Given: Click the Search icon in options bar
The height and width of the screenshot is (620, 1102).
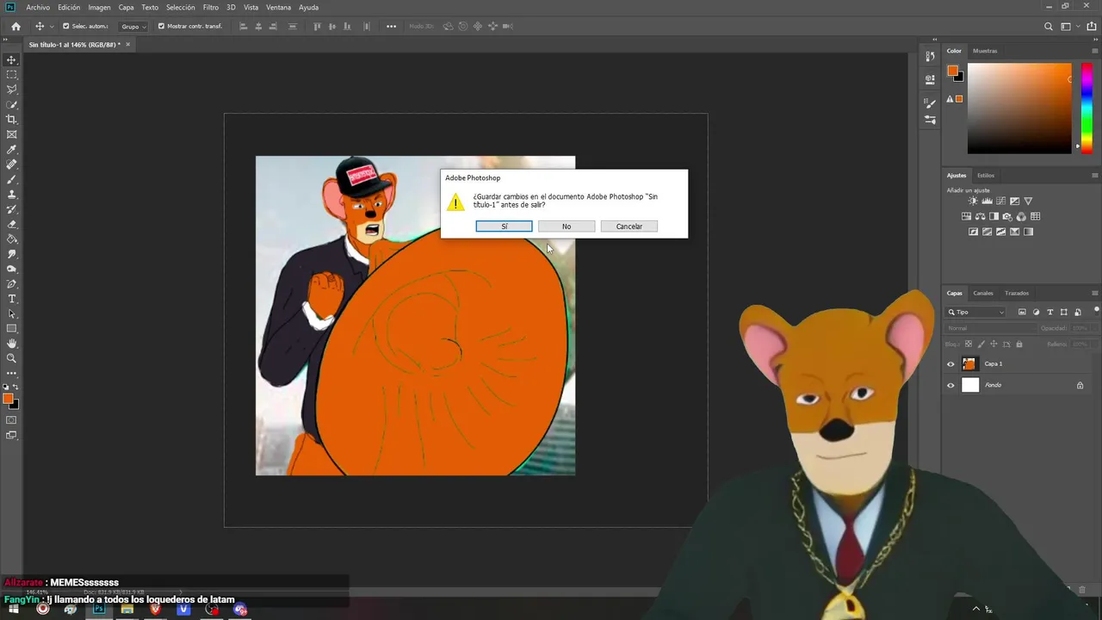Looking at the screenshot, I should click(x=1049, y=27).
